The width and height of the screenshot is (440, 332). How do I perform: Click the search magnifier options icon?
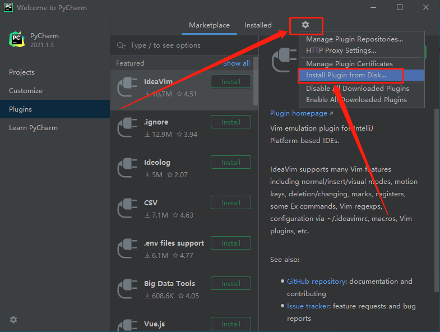point(121,45)
